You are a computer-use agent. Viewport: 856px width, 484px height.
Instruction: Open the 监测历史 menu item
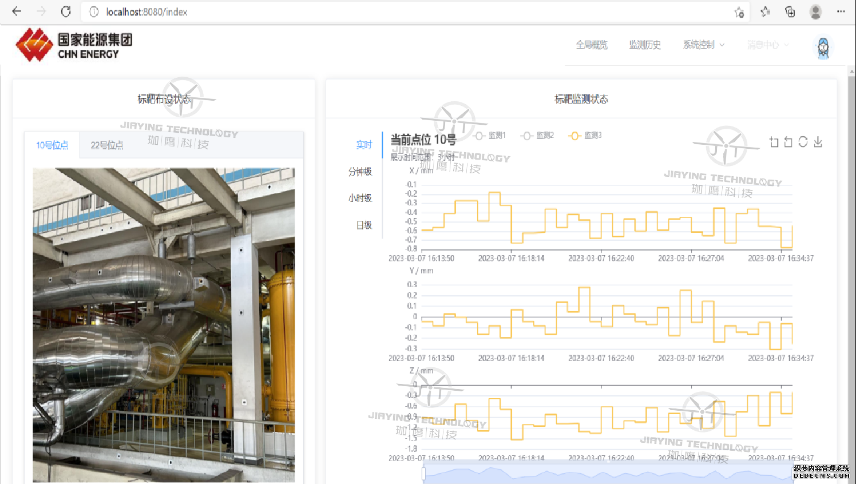645,45
